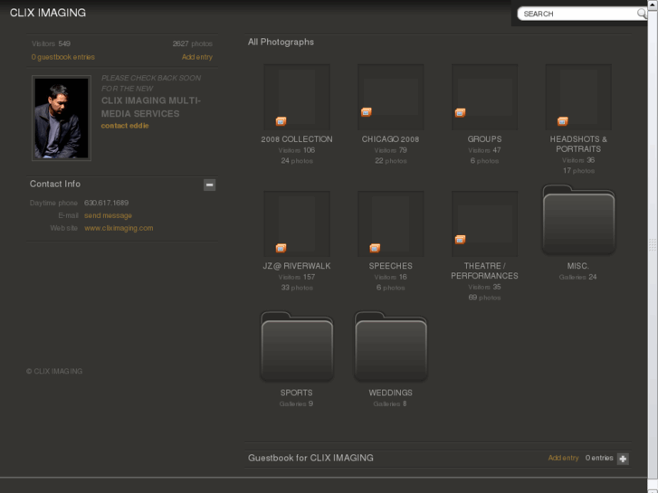Click the 0 entries text in guestbook bar
This screenshot has width=658, height=493.
pyautogui.click(x=599, y=458)
